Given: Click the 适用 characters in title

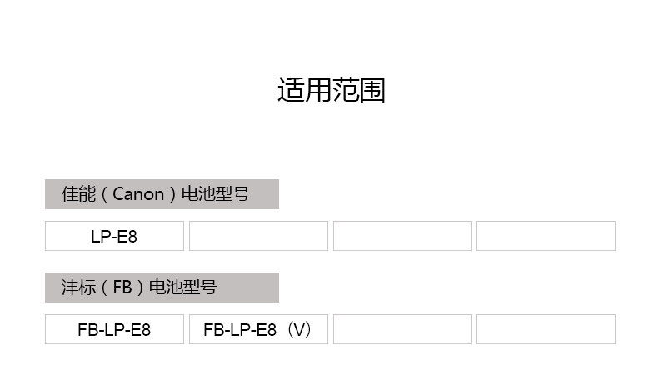Looking at the screenshot, I should tap(304, 90).
